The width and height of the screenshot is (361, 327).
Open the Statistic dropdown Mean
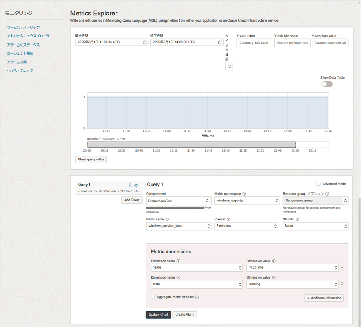tap(315, 226)
